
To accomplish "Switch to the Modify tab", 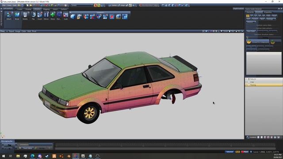I will 37,9.
